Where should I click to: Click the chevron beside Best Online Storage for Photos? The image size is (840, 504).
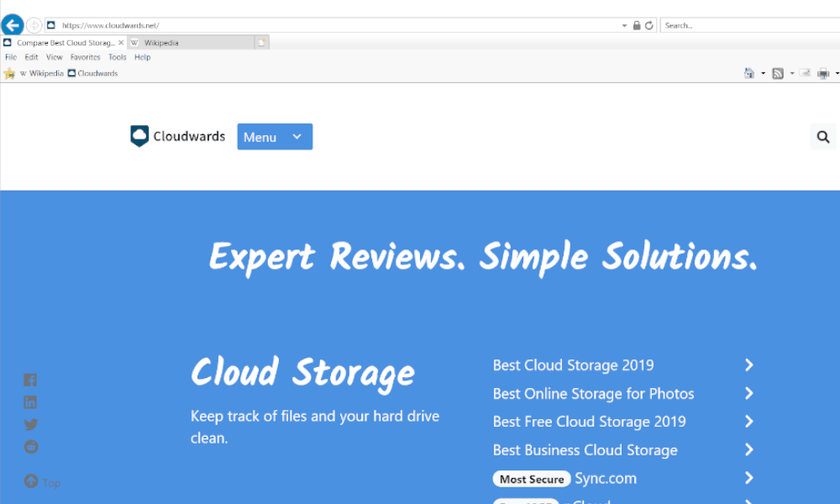[749, 394]
